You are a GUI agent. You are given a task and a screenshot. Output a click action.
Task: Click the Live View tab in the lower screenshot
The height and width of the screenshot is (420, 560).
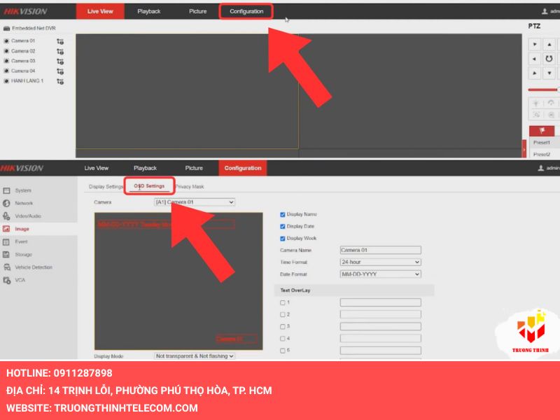click(x=97, y=168)
